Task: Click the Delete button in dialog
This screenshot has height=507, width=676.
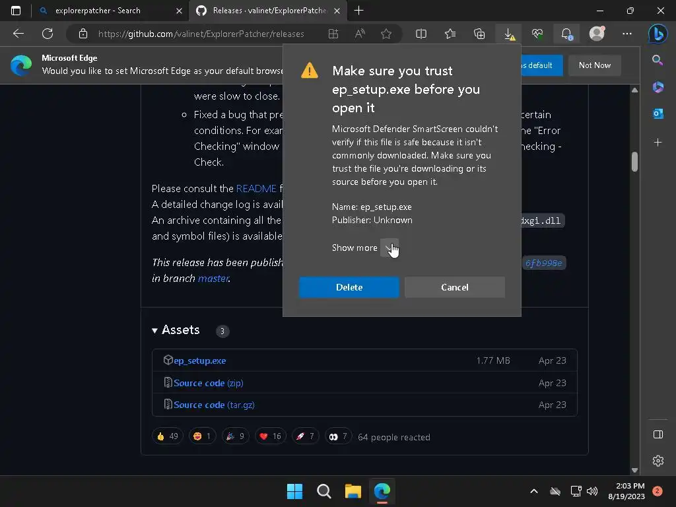Action: pos(349,287)
